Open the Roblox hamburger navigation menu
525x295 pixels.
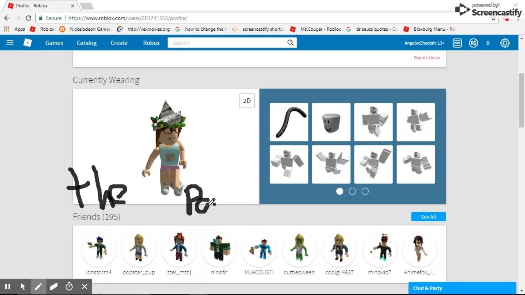(x=10, y=43)
